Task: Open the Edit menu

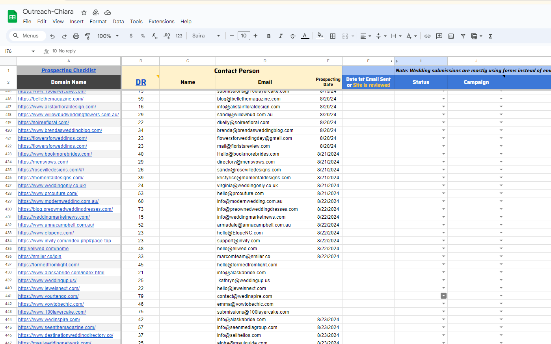Action: click(x=42, y=22)
